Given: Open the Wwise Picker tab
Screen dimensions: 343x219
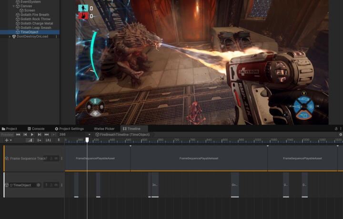Looking at the screenshot, I should pos(104,129).
